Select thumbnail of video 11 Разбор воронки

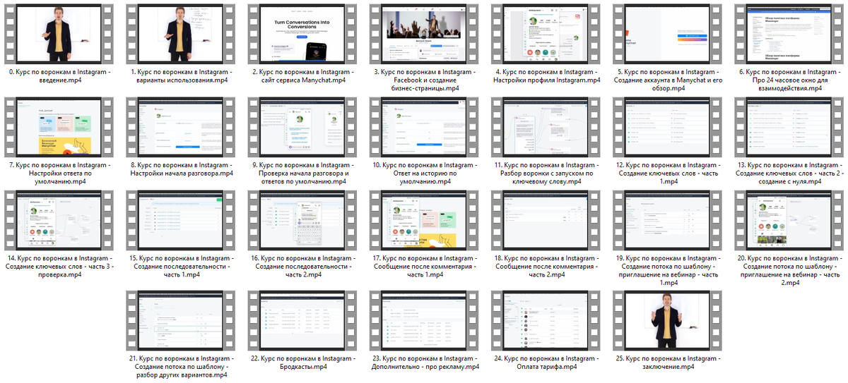click(x=546, y=126)
